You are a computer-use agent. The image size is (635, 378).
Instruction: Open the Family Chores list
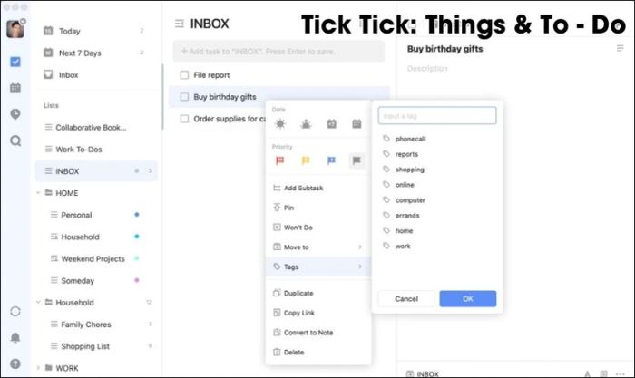coord(96,325)
